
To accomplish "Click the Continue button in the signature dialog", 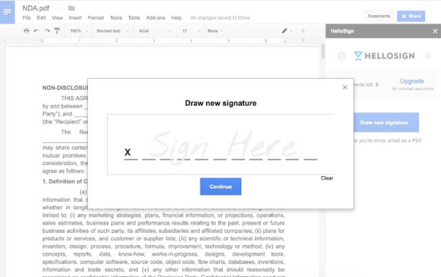I will 220,186.
